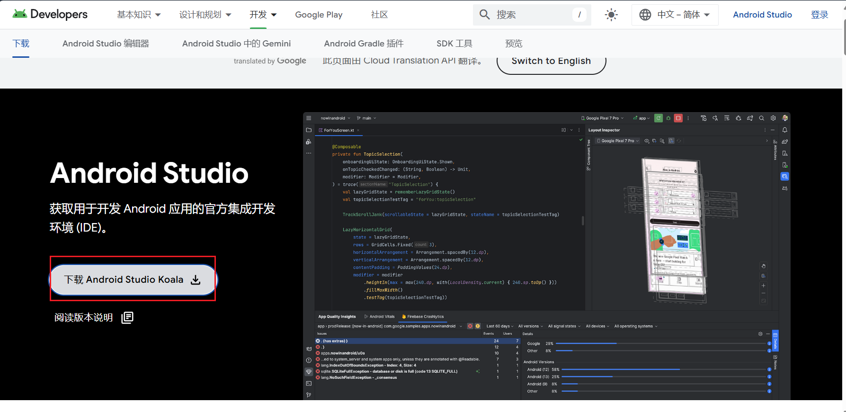Open the 社区 nav item
846x412 pixels.
pos(379,15)
